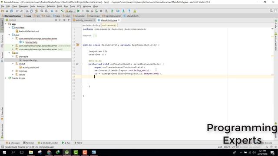Click the Save All toolbar icon
The image size is (278, 156).
7,11
